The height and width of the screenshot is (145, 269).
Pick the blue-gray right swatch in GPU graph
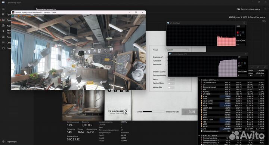coord(245,63)
